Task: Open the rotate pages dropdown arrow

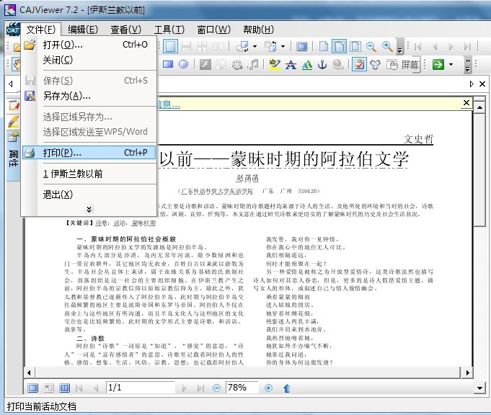Action: (255, 47)
